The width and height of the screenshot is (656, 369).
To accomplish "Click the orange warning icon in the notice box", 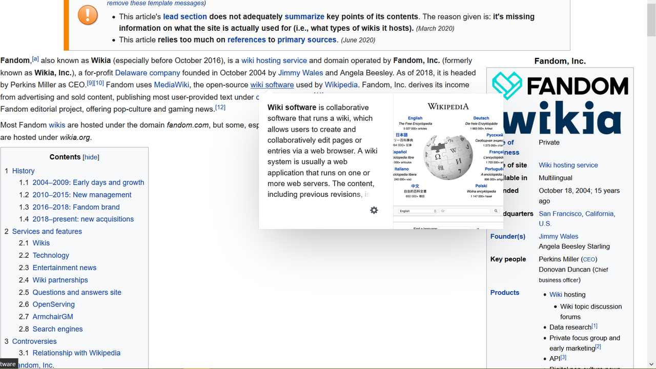I will tap(88, 15).
